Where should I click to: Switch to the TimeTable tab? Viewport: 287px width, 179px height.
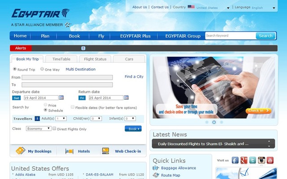click(61, 59)
